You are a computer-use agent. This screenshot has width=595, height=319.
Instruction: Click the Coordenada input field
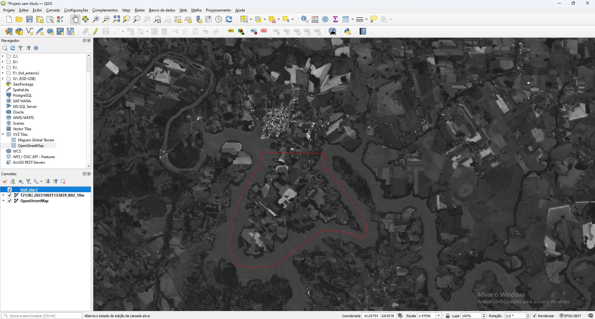point(379,316)
